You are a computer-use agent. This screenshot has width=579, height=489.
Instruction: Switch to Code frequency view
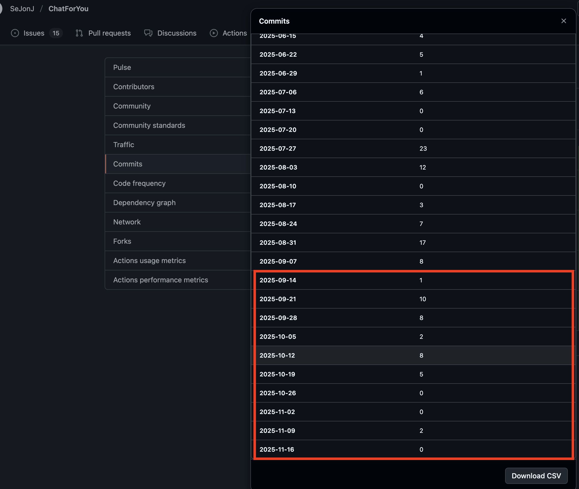[139, 183]
